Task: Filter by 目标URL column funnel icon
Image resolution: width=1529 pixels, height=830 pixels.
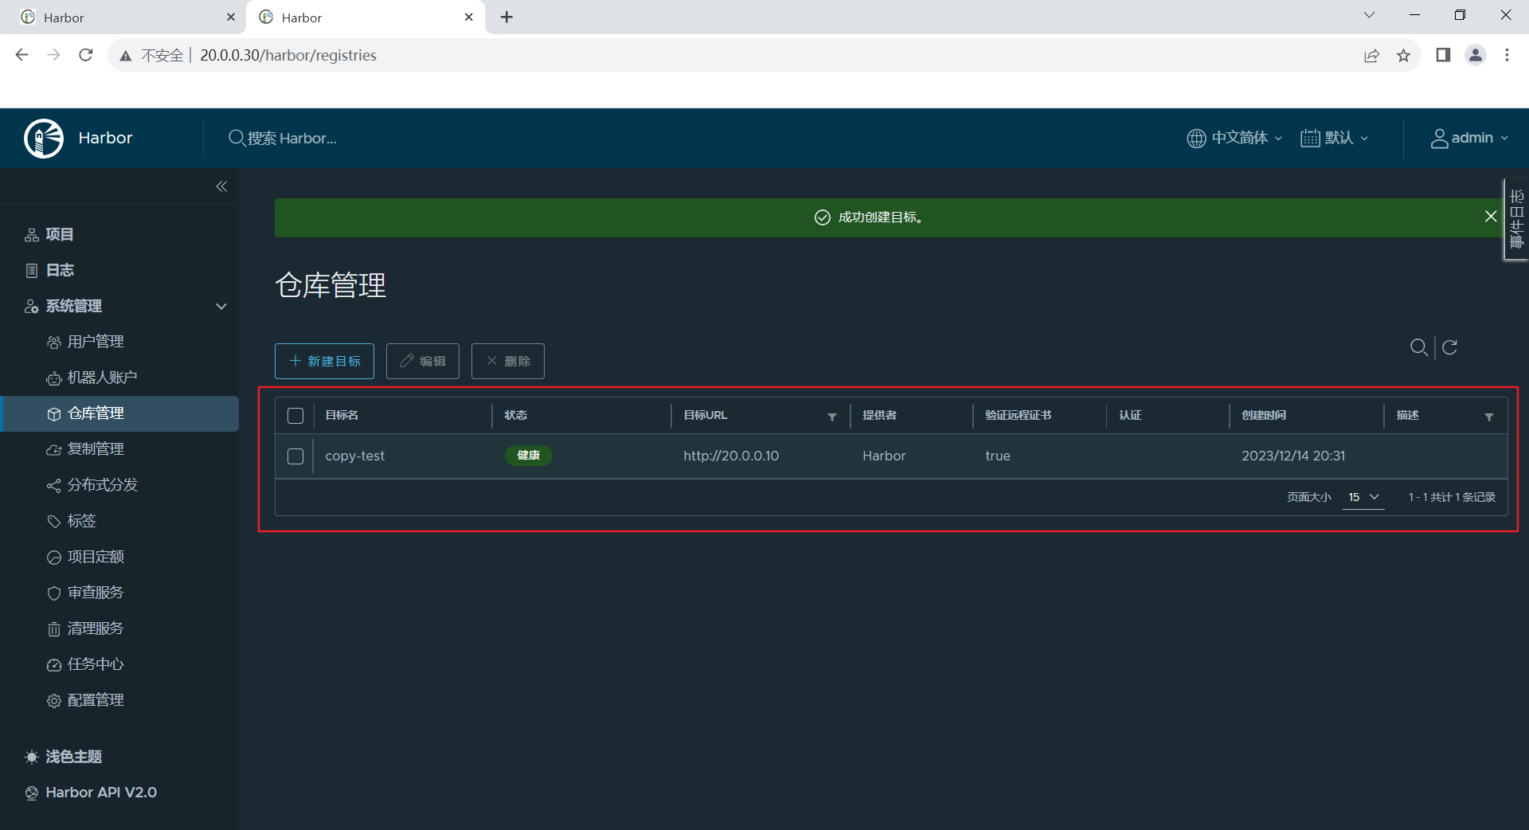Action: pyautogui.click(x=832, y=417)
